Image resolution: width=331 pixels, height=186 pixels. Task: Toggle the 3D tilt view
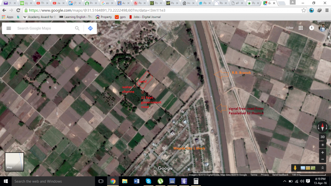322,137
